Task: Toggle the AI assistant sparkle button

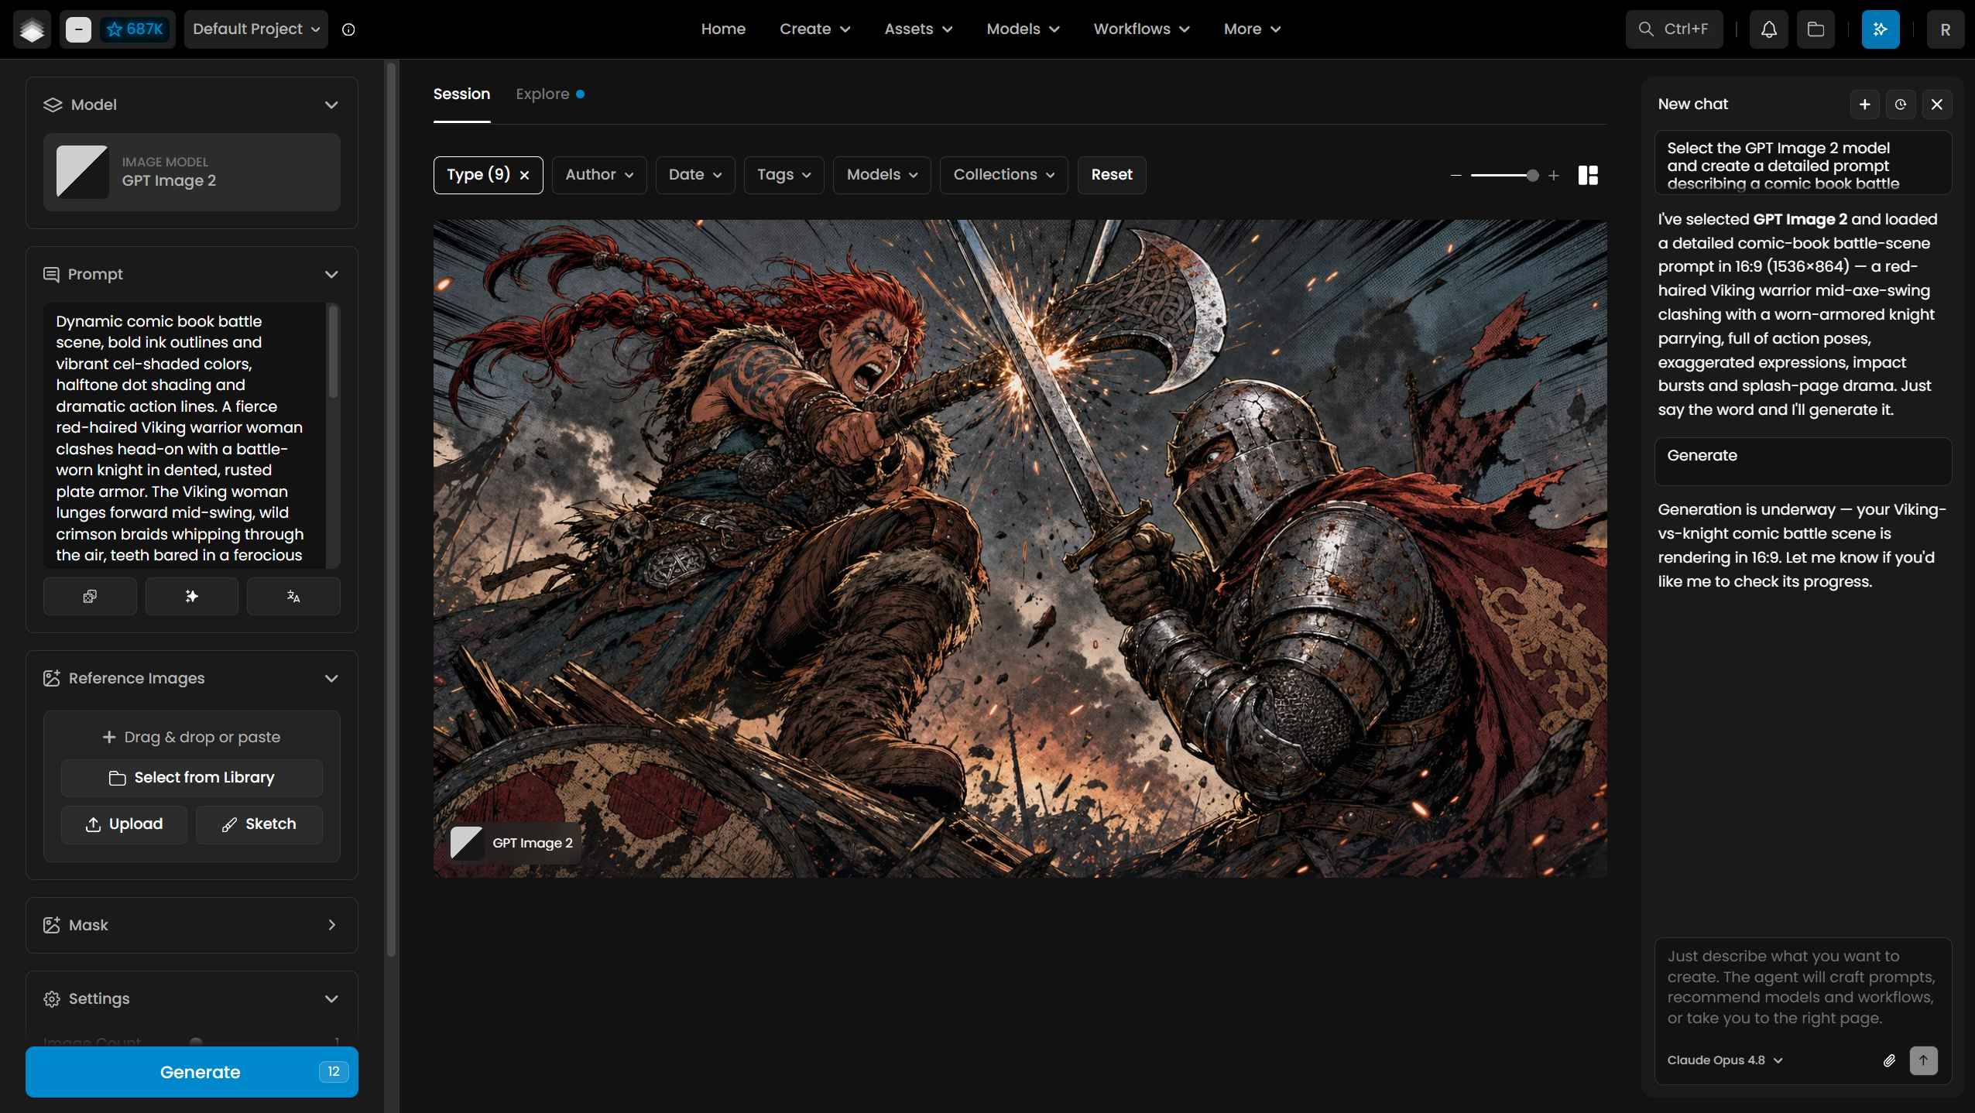Action: coord(1881,29)
